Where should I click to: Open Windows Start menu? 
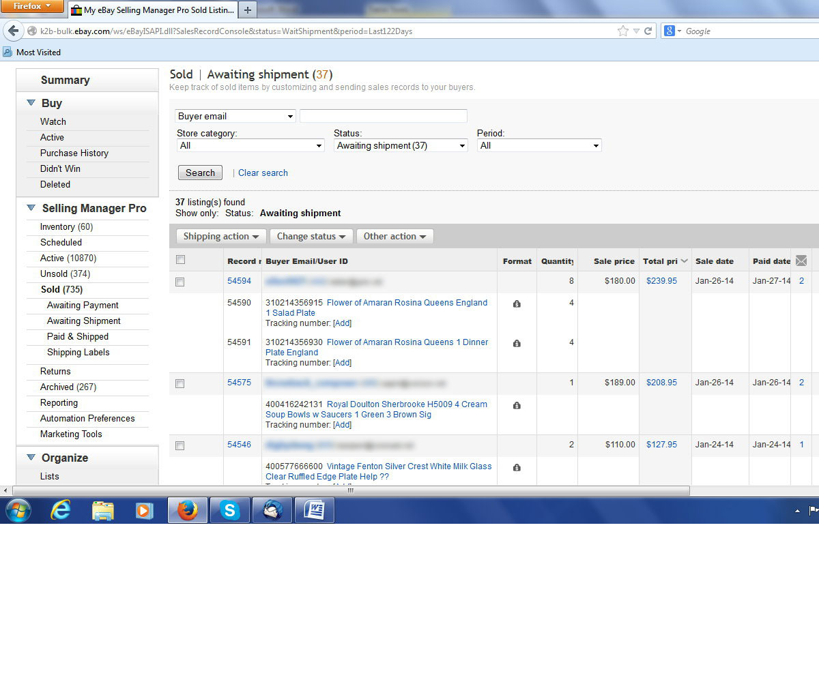pyautogui.click(x=18, y=510)
